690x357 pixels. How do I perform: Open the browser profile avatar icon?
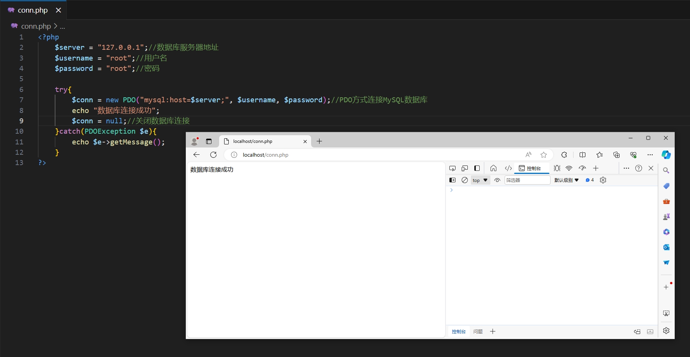pyautogui.click(x=195, y=141)
